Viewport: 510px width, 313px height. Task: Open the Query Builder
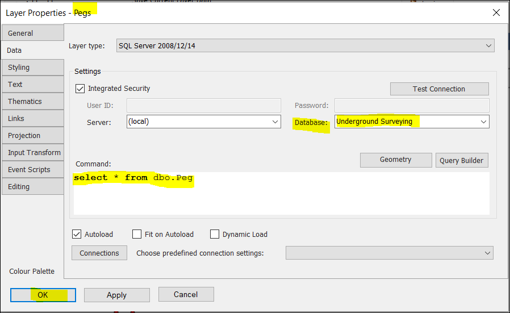(x=461, y=160)
